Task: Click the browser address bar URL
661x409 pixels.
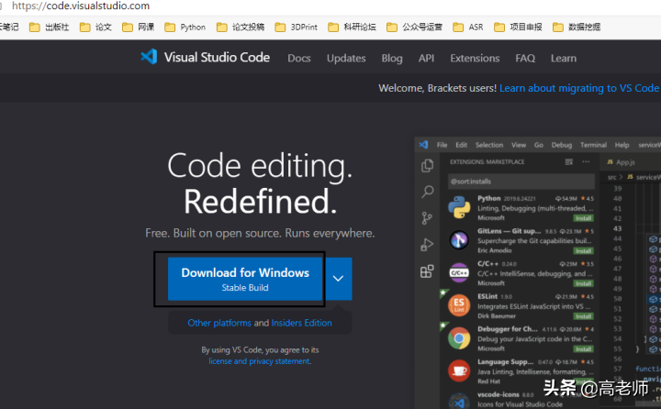Action: click(81, 6)
